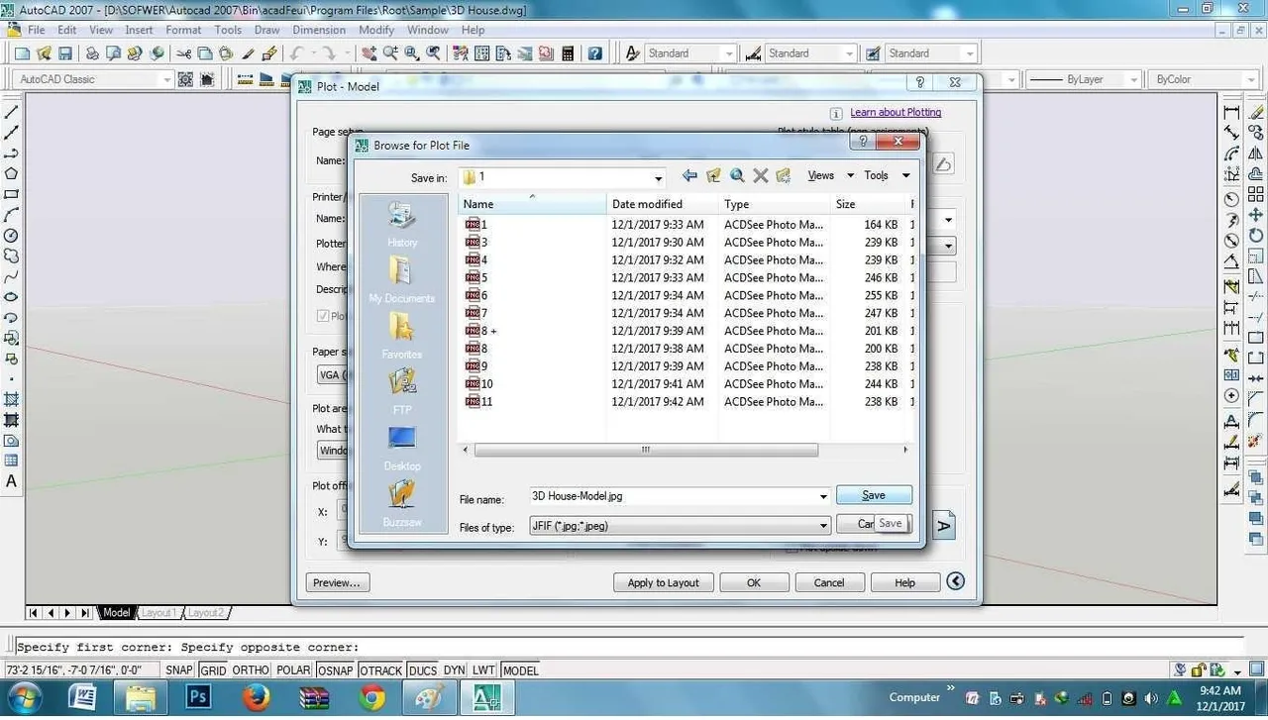Toggle OSNAP in status bar

pyautogui.click(x=335, y=670)
